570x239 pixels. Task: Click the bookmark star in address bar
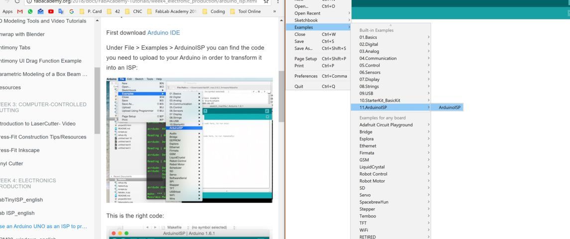pyautogui.click(x=266, y=1)
